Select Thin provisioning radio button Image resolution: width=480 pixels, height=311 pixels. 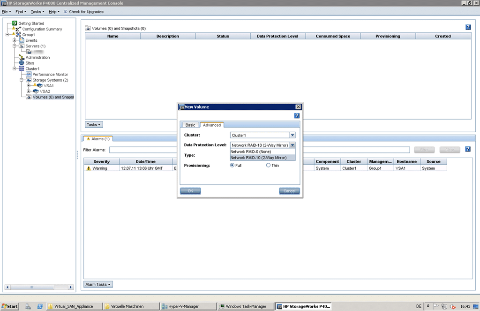(268, 166)
